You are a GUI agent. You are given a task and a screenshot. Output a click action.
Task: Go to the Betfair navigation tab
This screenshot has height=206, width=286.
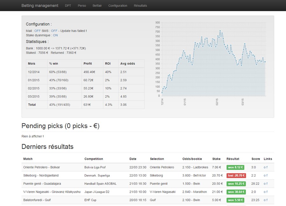(x=97, y=6)
